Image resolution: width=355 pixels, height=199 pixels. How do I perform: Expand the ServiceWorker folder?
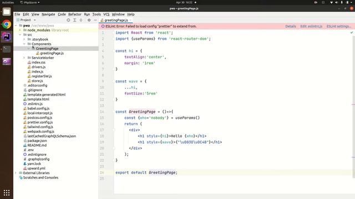pyautogui.click(x=24, y=57)
